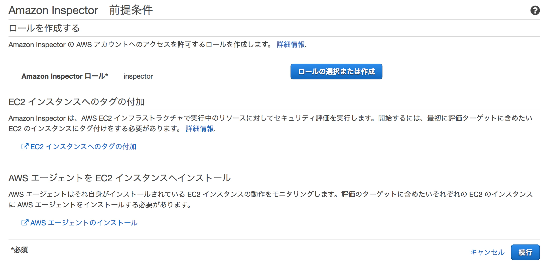Select the *必須 required-field note

(19, 250)
